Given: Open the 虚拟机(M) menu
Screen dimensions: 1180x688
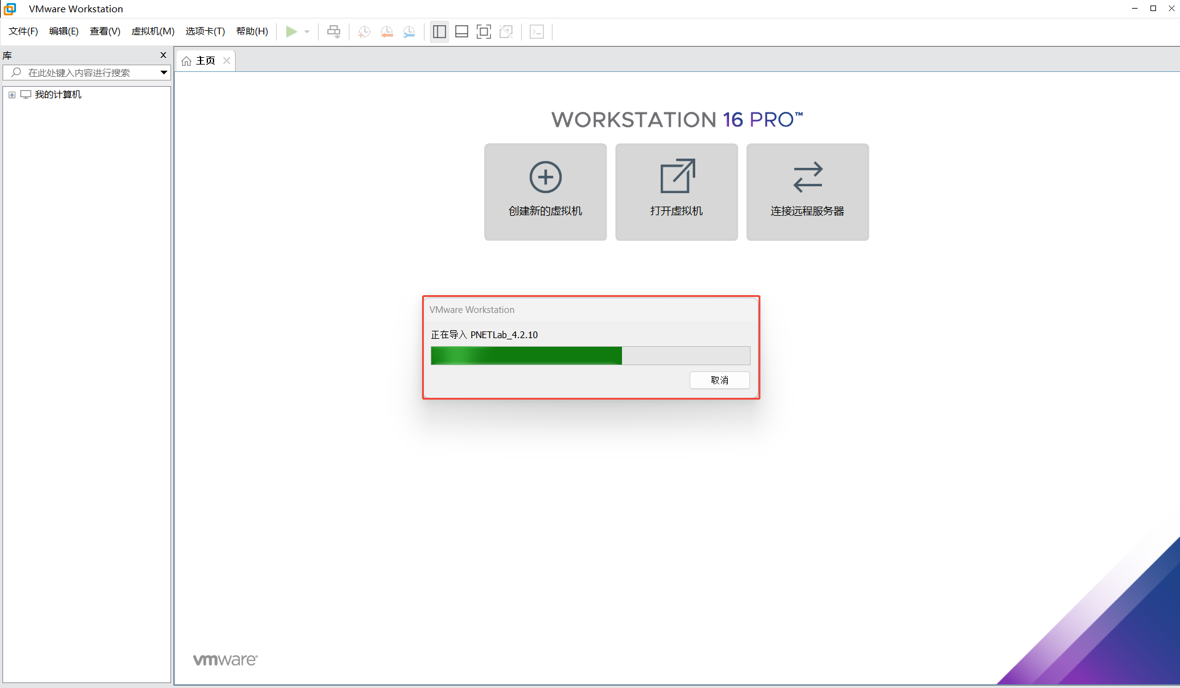Looking at the screenshot, I should [153, 31].
